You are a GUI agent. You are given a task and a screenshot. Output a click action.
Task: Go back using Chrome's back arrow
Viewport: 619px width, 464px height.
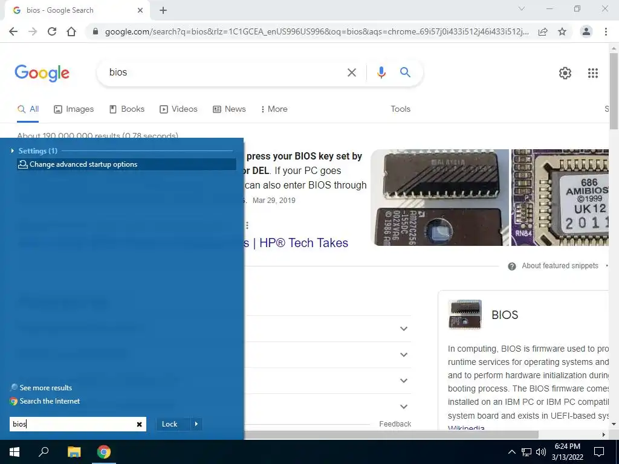(13, 31)
